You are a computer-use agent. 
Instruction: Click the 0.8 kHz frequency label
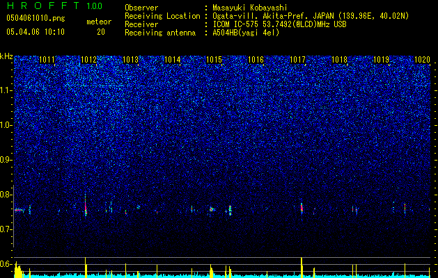pos(6,195)
